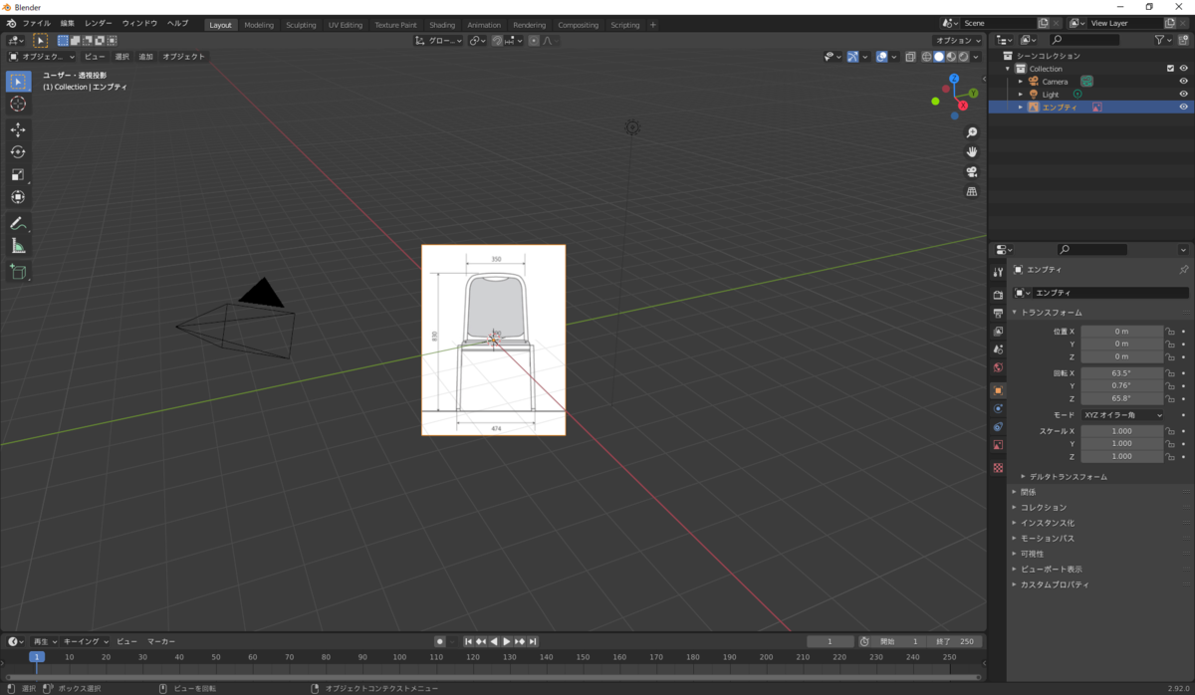The image size is (1195, 695).
Task: Select the Select Box tool icon
Action: pos(18,81)
